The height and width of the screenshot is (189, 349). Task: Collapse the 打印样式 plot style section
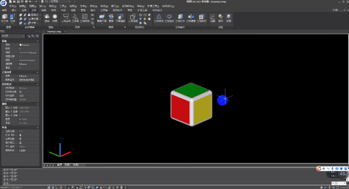point(37,84)
